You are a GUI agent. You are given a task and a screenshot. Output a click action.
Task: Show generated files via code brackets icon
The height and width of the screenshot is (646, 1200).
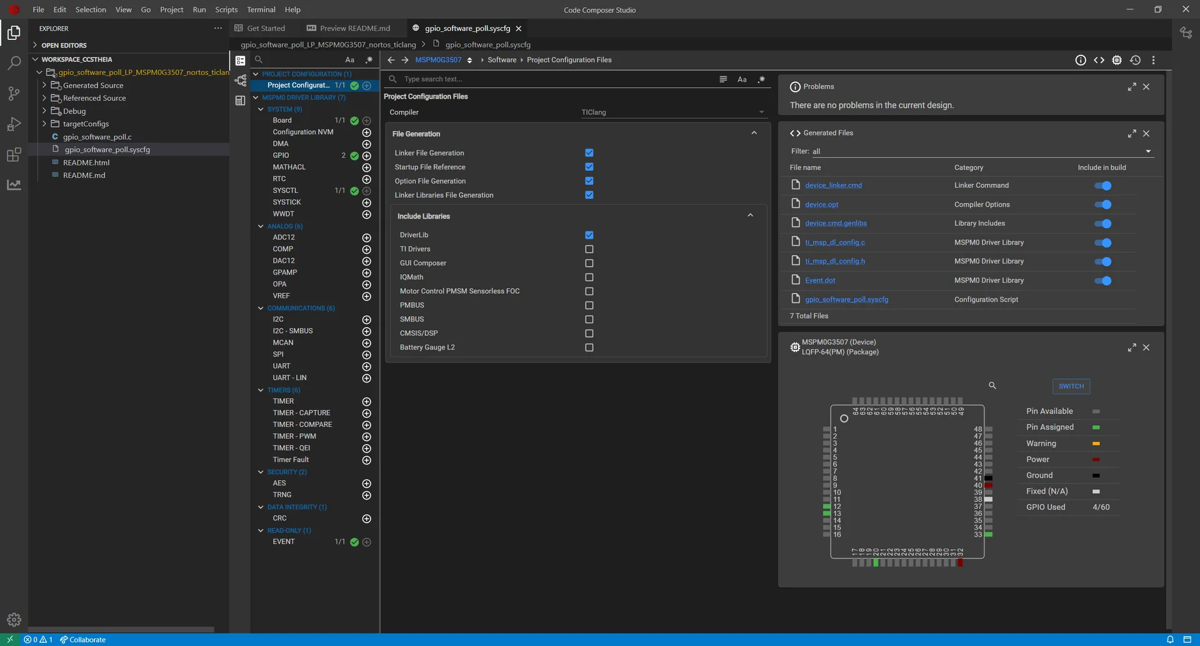click(x=1099, y=60)
